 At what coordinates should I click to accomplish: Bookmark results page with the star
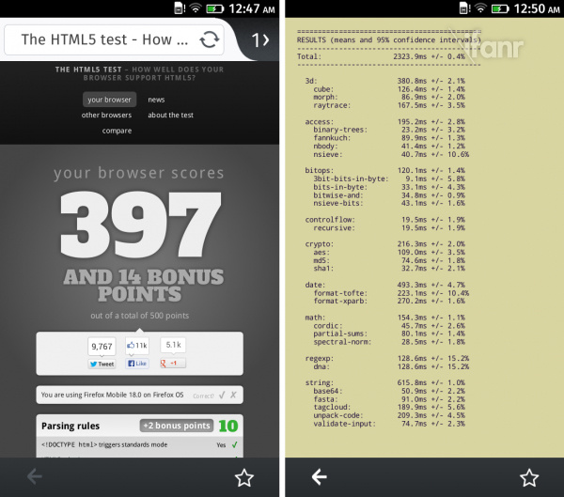pos(529,477)
